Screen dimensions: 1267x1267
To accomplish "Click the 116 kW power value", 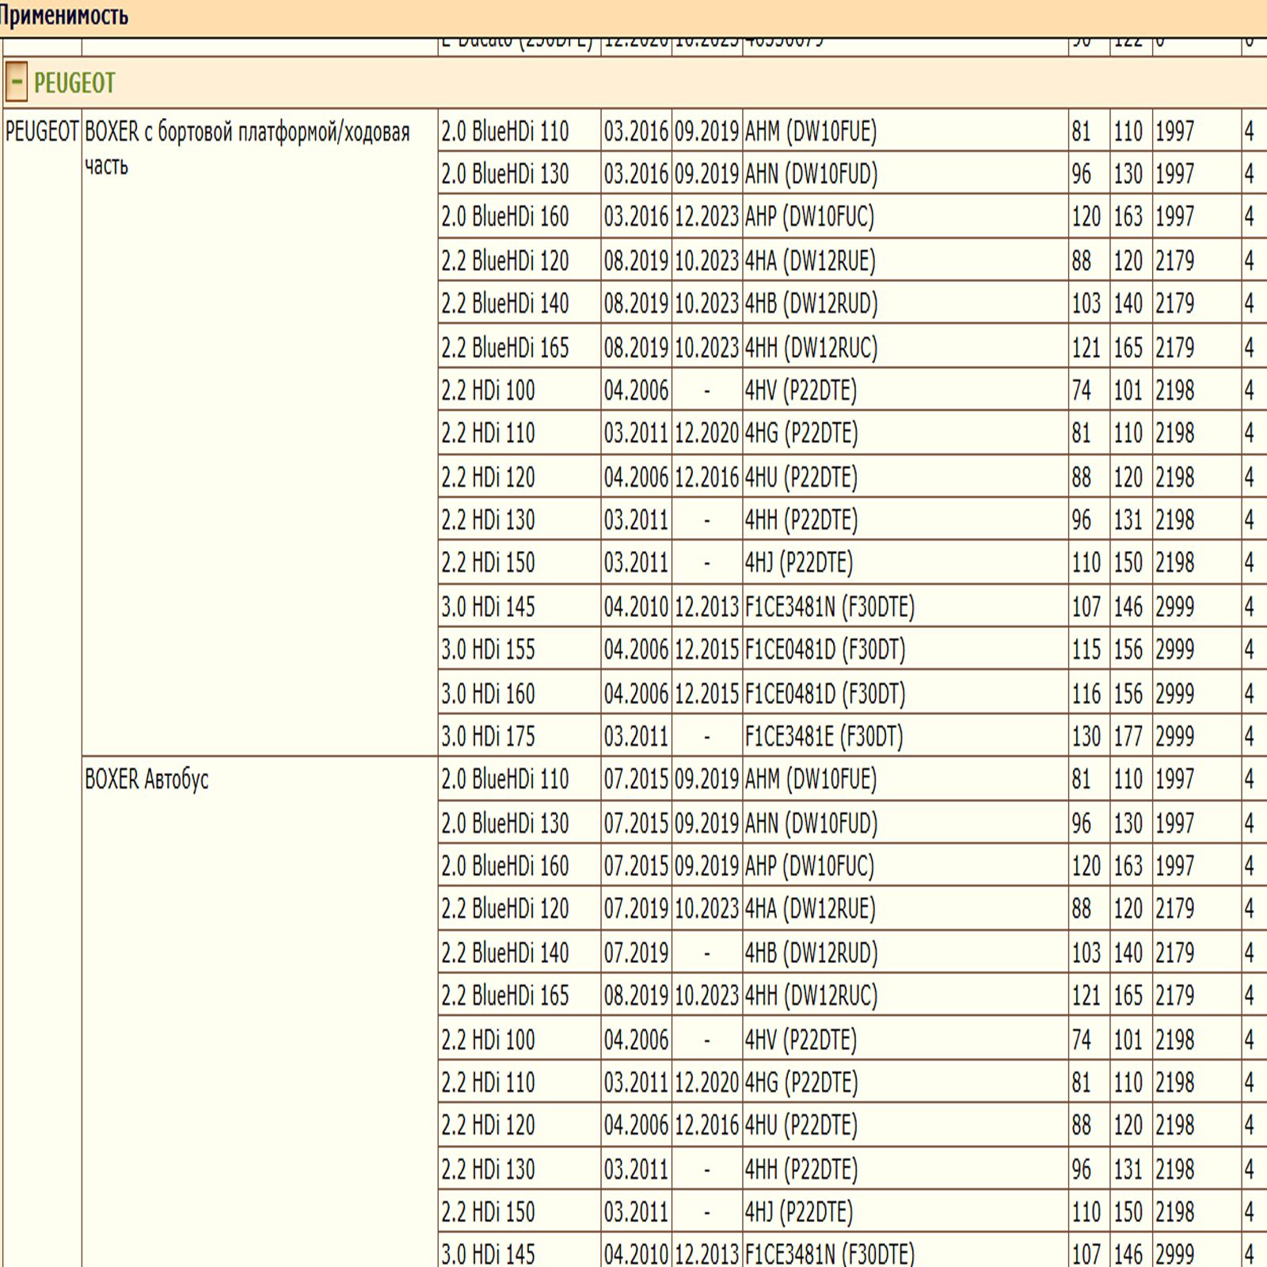I will [1086, 694].
